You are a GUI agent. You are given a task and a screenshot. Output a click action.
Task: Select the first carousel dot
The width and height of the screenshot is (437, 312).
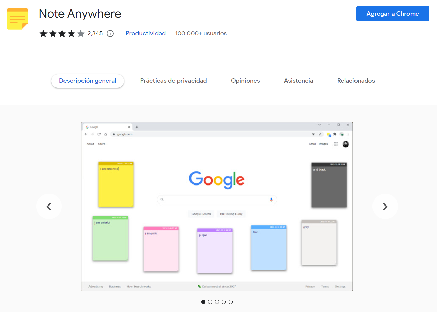[203, 302]
